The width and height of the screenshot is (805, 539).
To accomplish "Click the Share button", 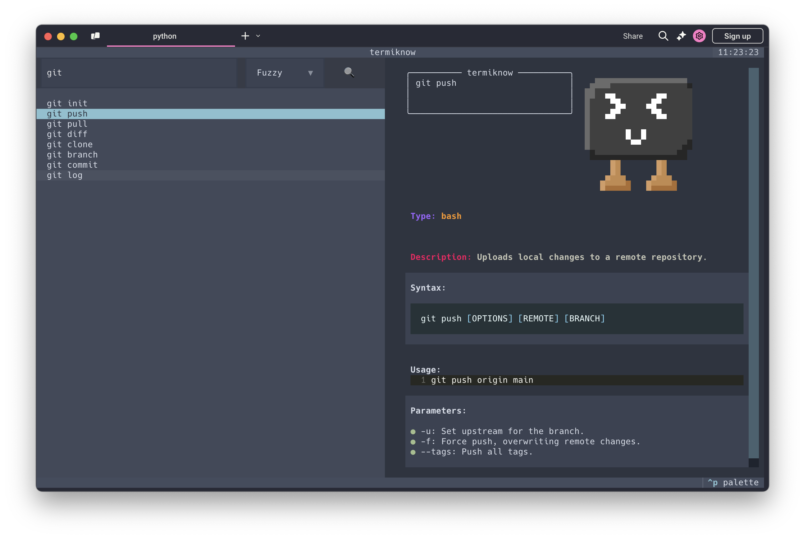I will pyautogui.click(x=632, y=36).
